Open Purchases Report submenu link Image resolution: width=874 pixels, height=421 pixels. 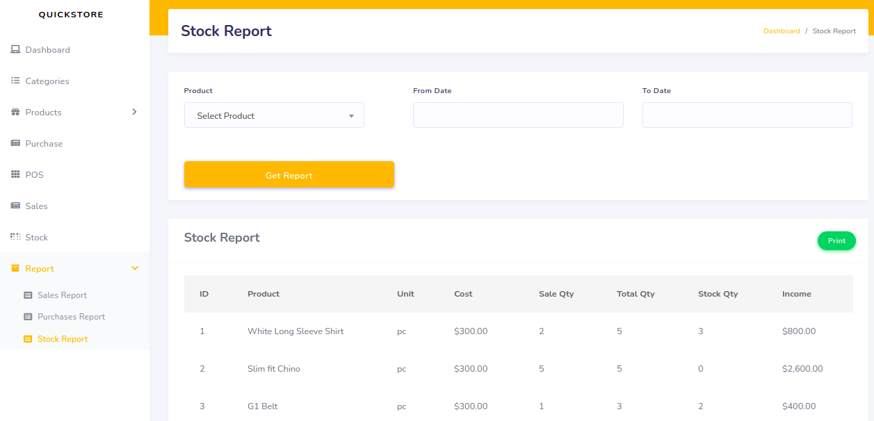tap(71, 317)
